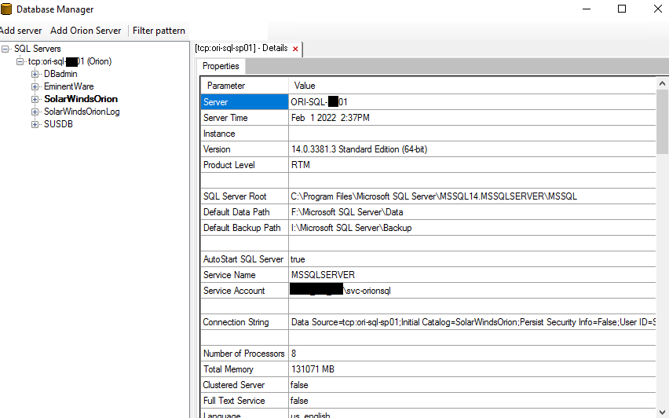Click Add server in the toolbar
Screen dimensions: 669x418
click(20, 31)
